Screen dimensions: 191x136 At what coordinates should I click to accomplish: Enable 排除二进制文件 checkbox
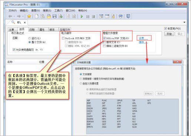coord(104,46)
